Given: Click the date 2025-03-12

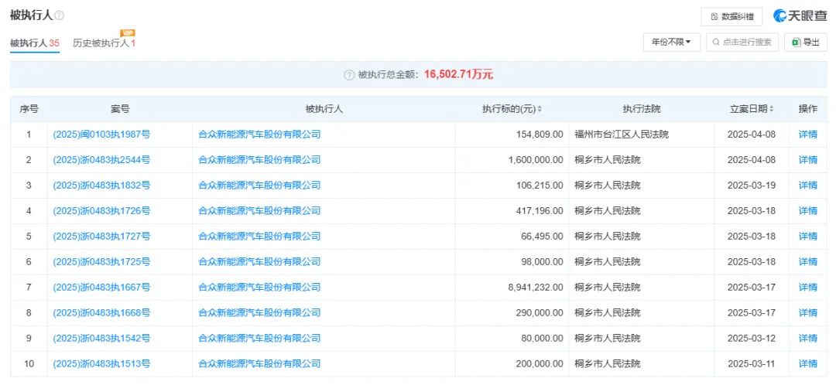Looking at the screenshot, I should coord(751,339).
